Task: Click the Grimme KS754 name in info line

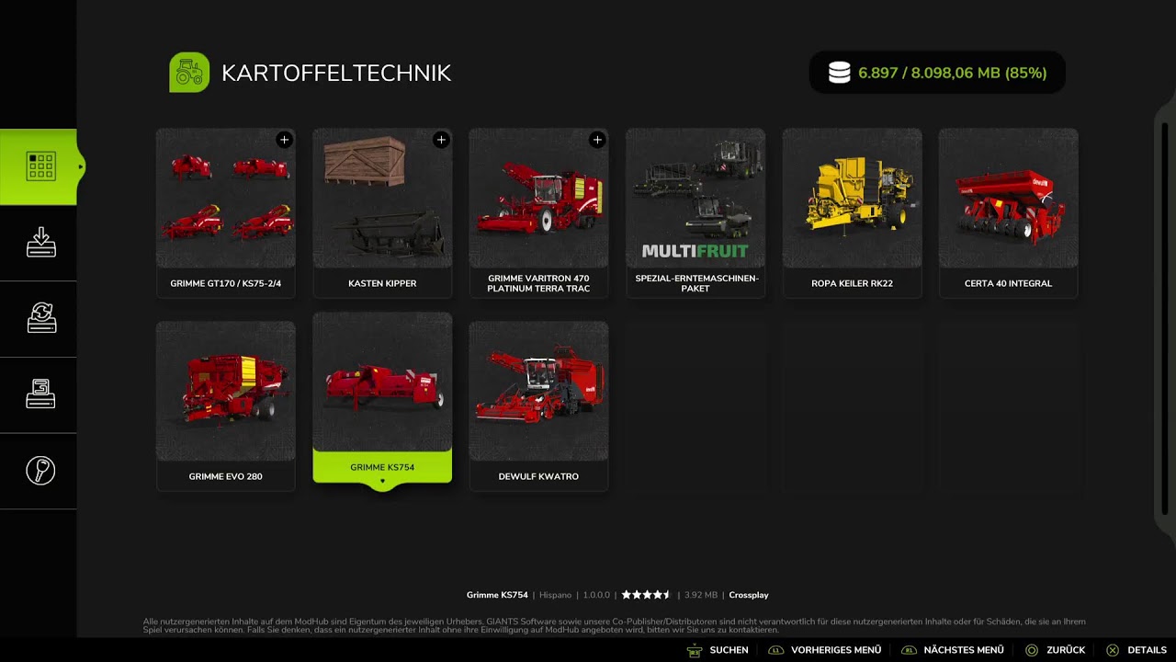Action: coord(497,595)
